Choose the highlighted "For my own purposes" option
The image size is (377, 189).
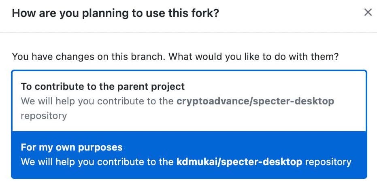point(189,155)
